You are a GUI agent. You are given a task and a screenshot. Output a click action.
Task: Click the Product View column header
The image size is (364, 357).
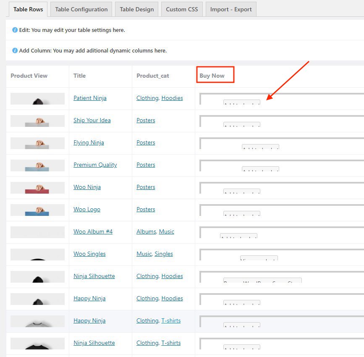(29, 76)
